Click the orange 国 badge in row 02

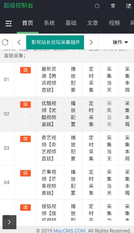pos(26,105)
